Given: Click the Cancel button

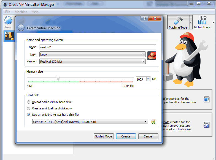Looking at the screenshot, I should [148, 136].
